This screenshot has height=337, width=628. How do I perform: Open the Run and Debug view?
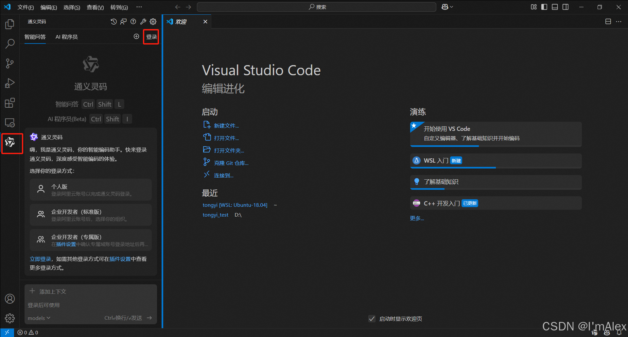10,83
